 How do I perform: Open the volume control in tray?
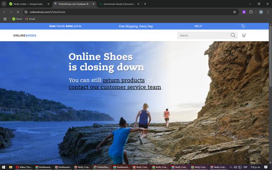pos(235,167)
